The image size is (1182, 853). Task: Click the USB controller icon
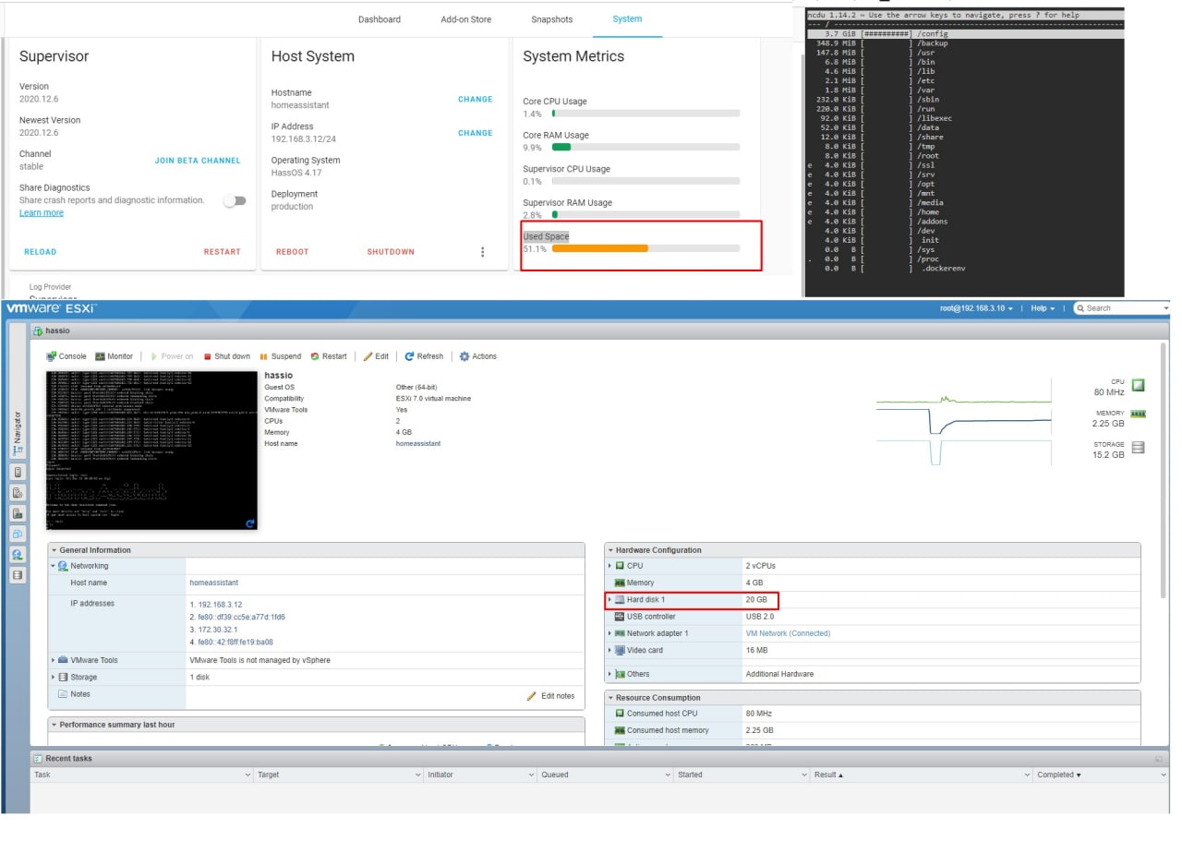click(x=620, y=617)
